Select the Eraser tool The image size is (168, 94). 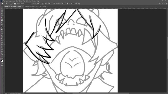coord(2,34)
